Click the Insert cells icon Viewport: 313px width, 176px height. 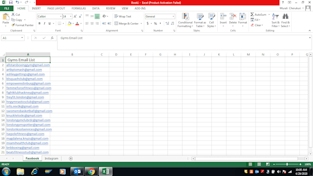pos(223,17)
